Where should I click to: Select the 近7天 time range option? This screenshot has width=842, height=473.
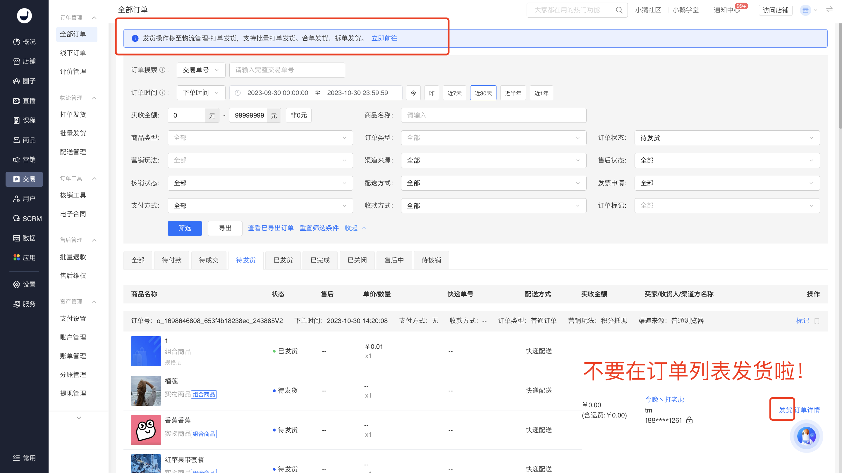coord(454,93)
